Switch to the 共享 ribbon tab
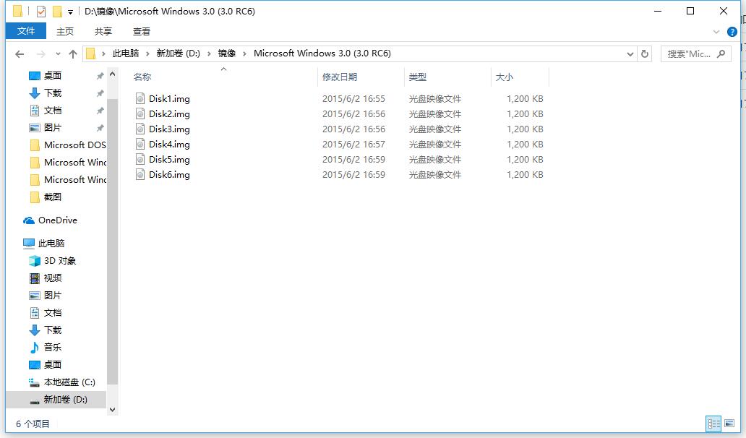Image resolution: width=746 pixels, height=438 pixels. (x=103, y=31)
